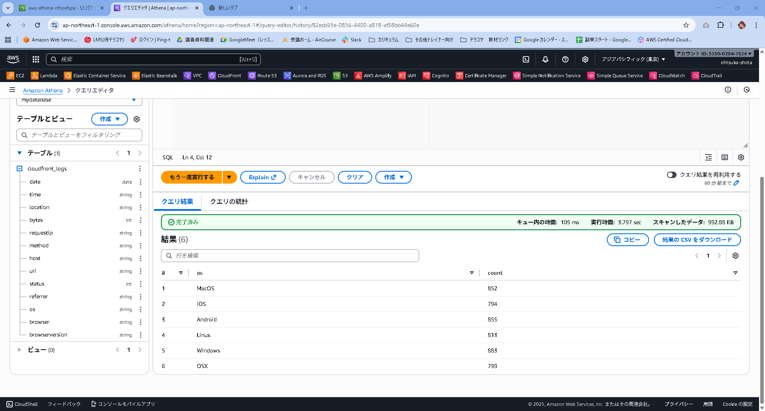Open actions menu for the bytes column

pyautogui.click(x=141, y=220)
